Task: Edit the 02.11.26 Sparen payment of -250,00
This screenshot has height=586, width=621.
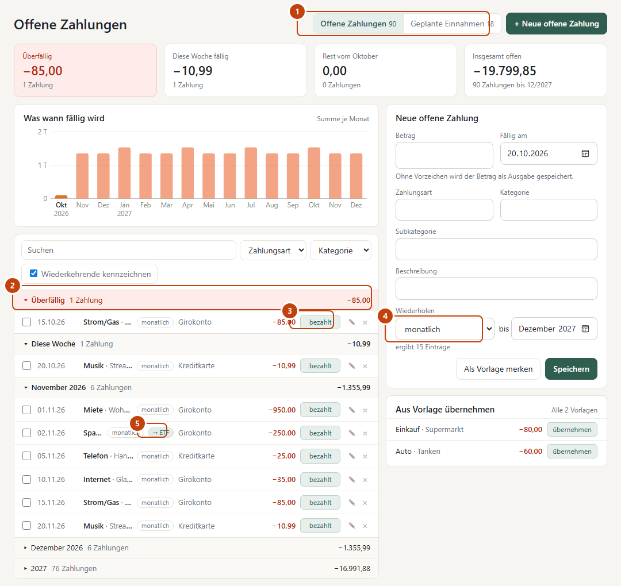Action: 352,433
